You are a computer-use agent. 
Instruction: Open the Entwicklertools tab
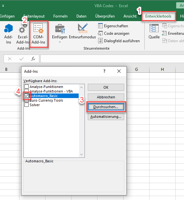tap(158, 16)
